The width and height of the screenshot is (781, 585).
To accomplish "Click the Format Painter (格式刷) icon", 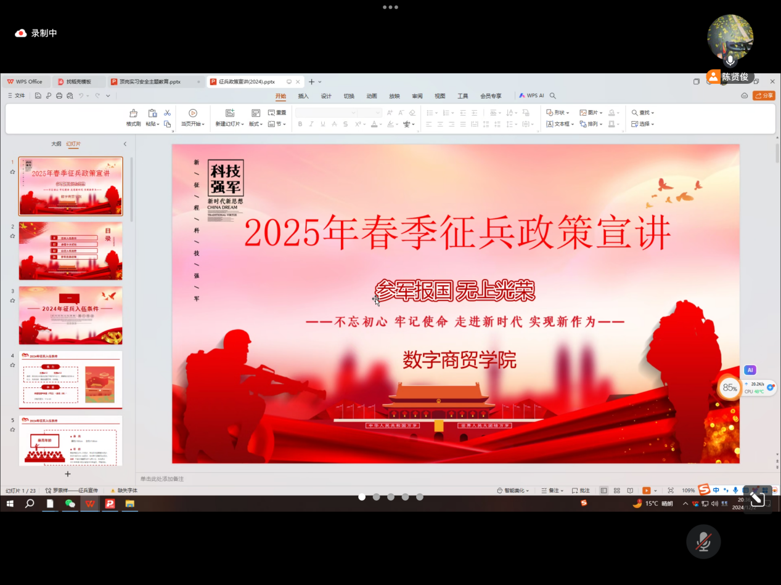I will pos(133,113).
